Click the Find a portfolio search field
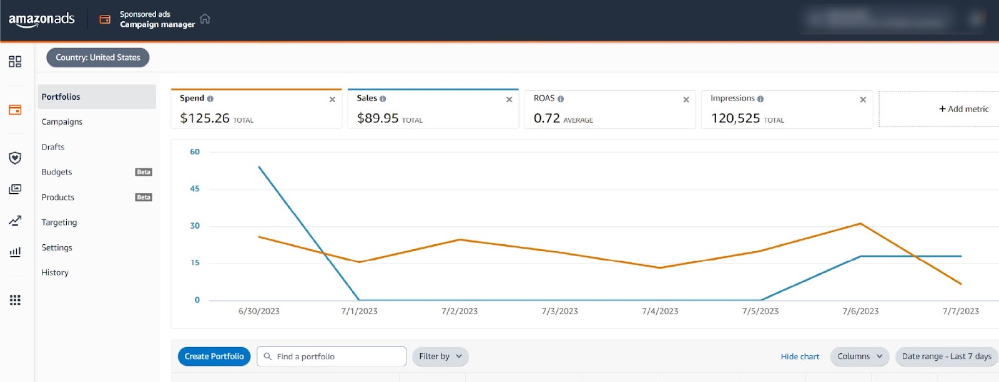Viewport: 999px width, 382px height. pyautogui.click(x=332, y=356)
